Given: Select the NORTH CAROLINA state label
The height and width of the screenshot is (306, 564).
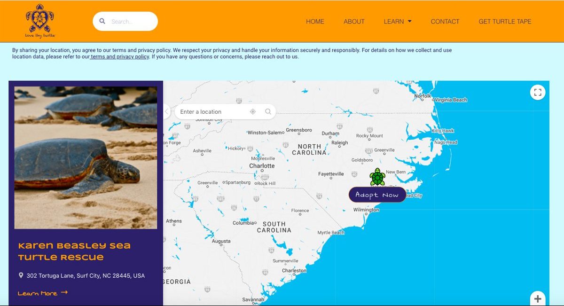Looking at the screenshot, I should 309,149.
